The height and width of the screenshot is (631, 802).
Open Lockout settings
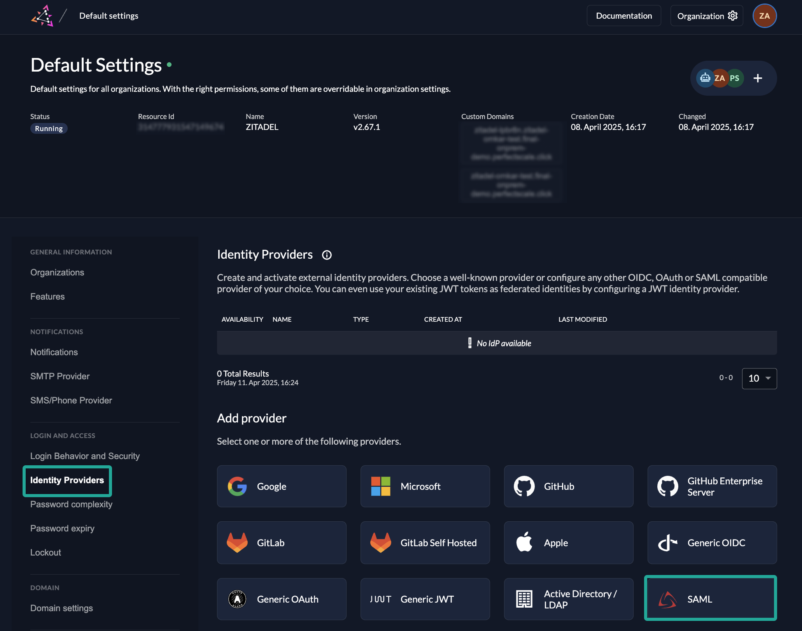[x=46, y=552]
